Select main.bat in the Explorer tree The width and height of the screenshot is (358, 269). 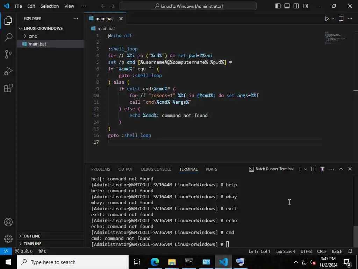pyautogui.click(x=50, y=44)
